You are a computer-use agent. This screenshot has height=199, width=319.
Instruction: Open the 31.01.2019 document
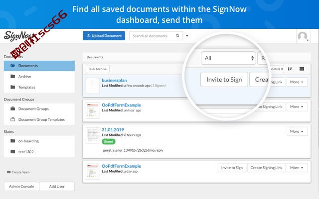point(113,130)
